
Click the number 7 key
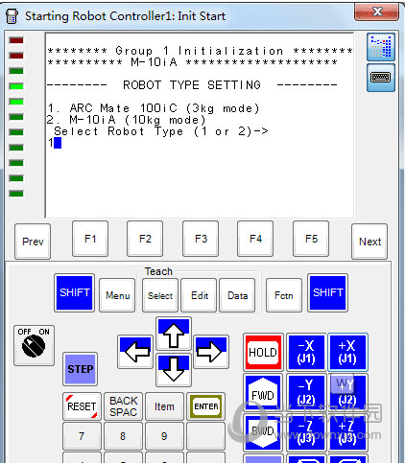(82, 436)
